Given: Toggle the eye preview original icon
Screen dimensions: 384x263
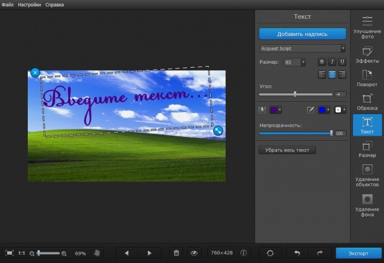Looking at the screenshot, I should click(x=194, y=253).
